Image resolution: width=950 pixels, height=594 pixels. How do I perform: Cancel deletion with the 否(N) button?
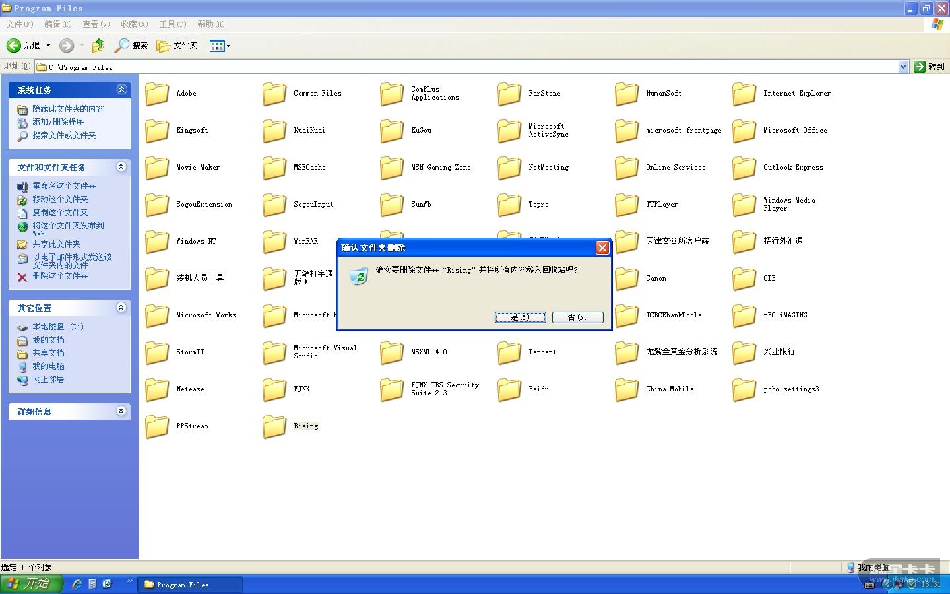[577, 317]
